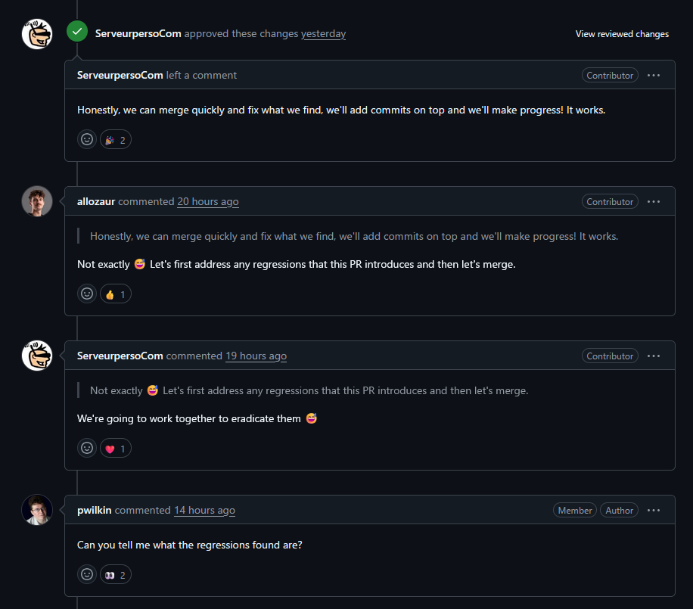Open options menu on pwilkin's comment
The image size is (693, 609).
pos(654,511)
